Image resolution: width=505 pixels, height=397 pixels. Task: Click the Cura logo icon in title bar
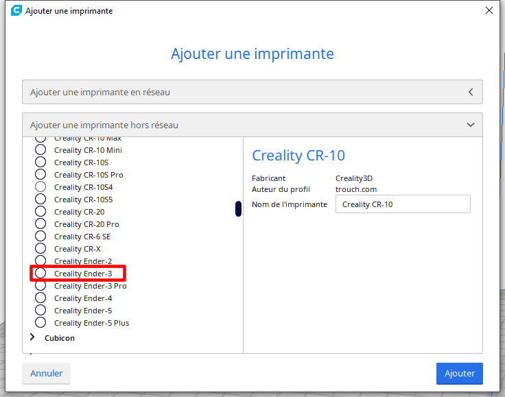[16, 10]
